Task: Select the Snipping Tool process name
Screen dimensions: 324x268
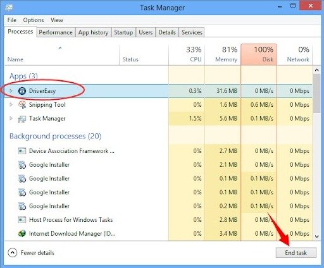Action: 47,105
